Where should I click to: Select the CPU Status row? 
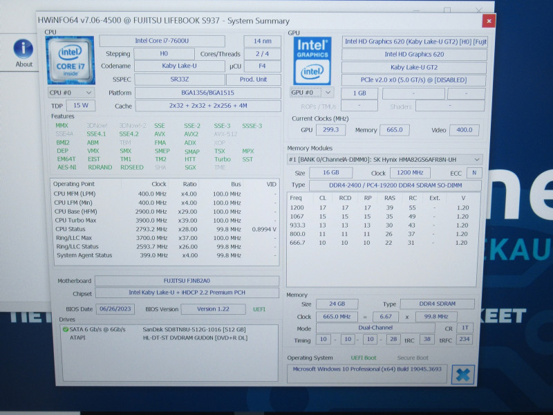point(165,229)
